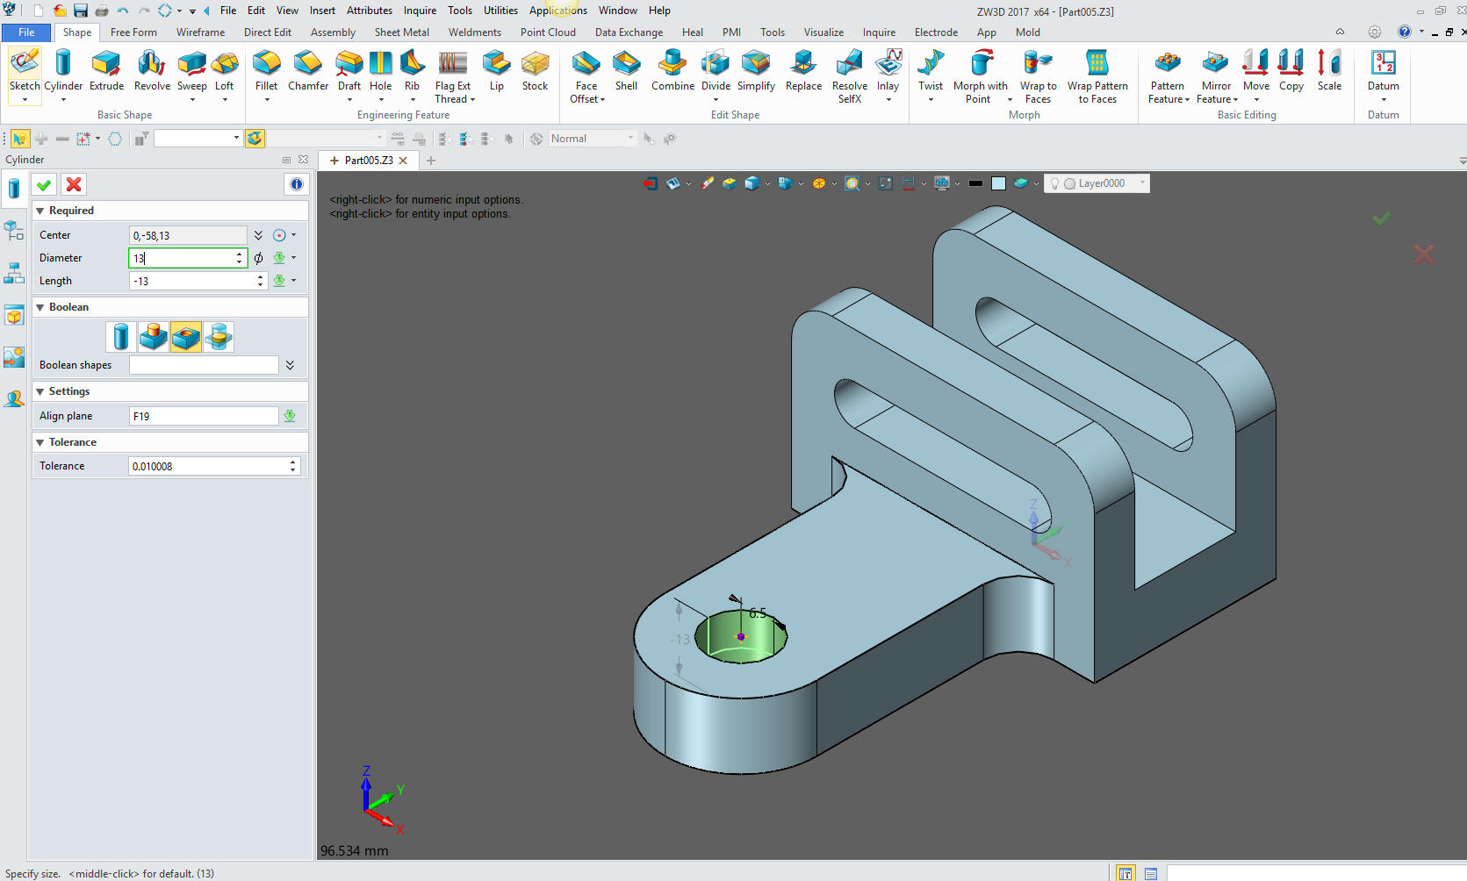This screenshot has width=1467, height=881.
Task: Select the Chamfer tool
Action: (307, 71)
